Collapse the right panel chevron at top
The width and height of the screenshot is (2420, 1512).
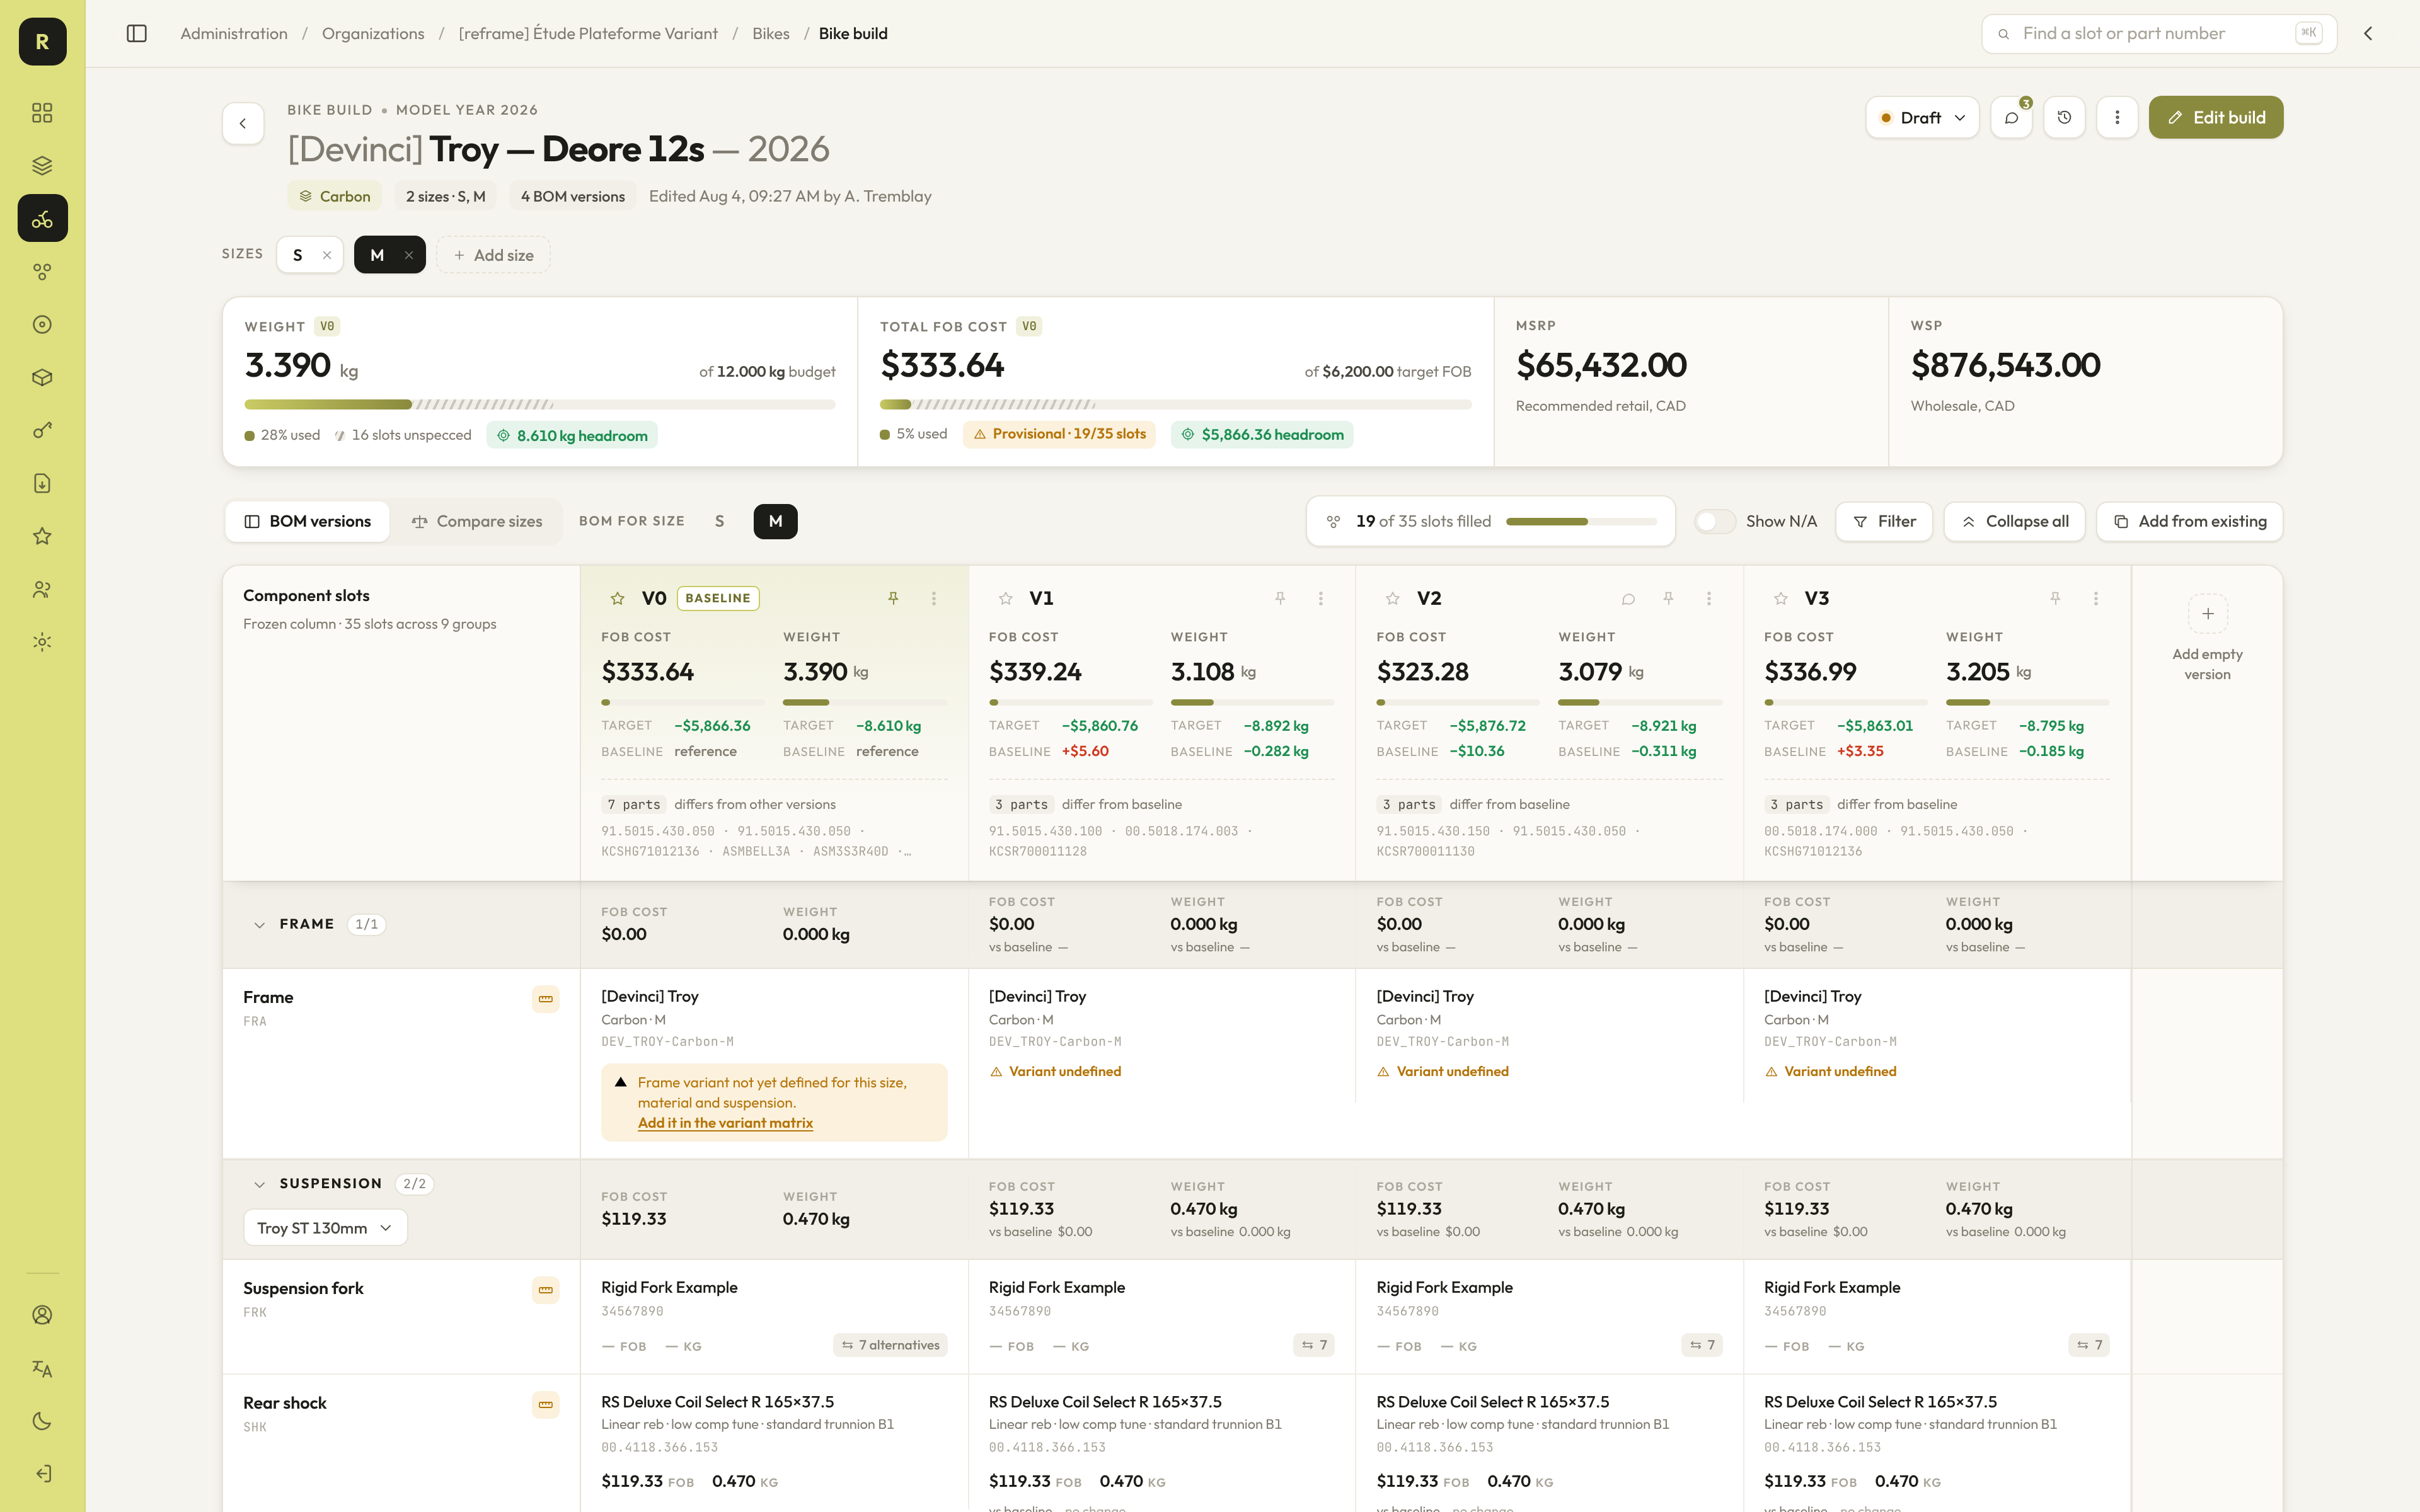point(2368,33)
